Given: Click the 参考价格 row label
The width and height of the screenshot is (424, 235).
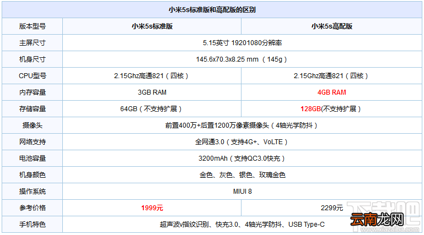Looking at the screenshot, I should tap(33, 207).
